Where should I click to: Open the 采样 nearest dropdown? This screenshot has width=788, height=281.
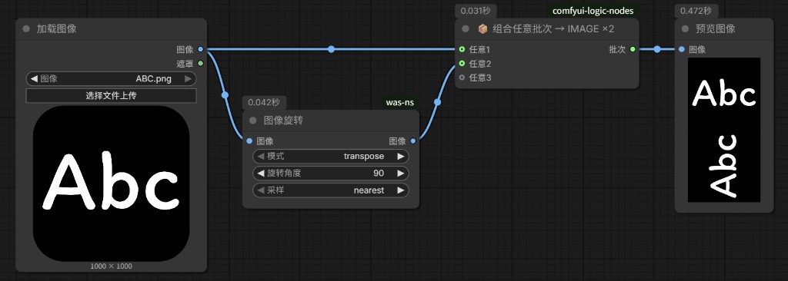[x=331, y=190]
